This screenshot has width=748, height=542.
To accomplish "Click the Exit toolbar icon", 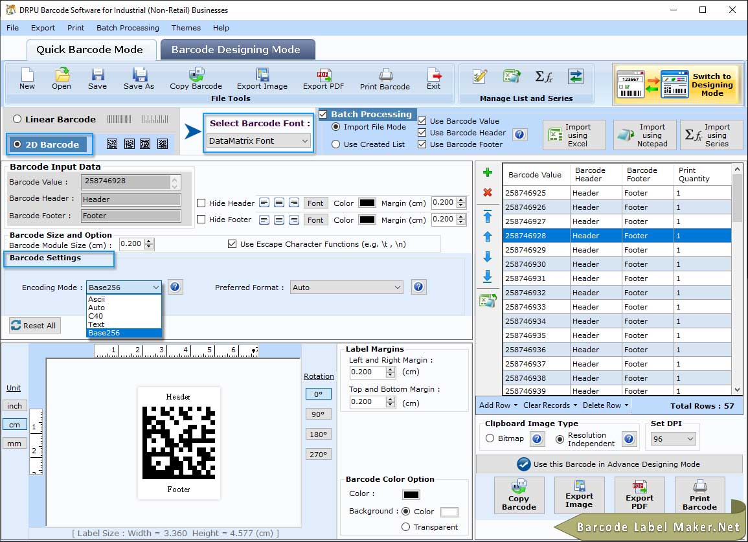I will click(x=434, y=79).
